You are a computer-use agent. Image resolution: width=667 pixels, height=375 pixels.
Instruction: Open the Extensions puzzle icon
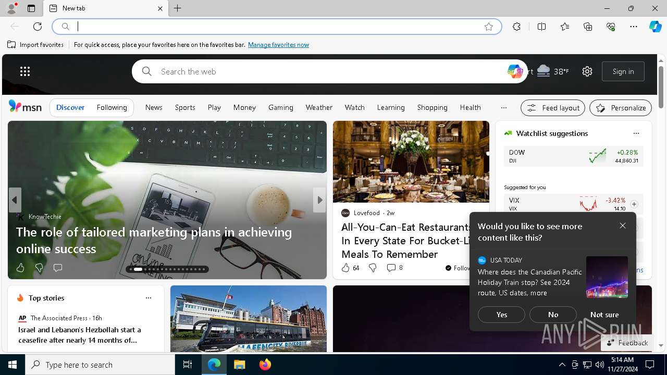click(x=516, y=27)
